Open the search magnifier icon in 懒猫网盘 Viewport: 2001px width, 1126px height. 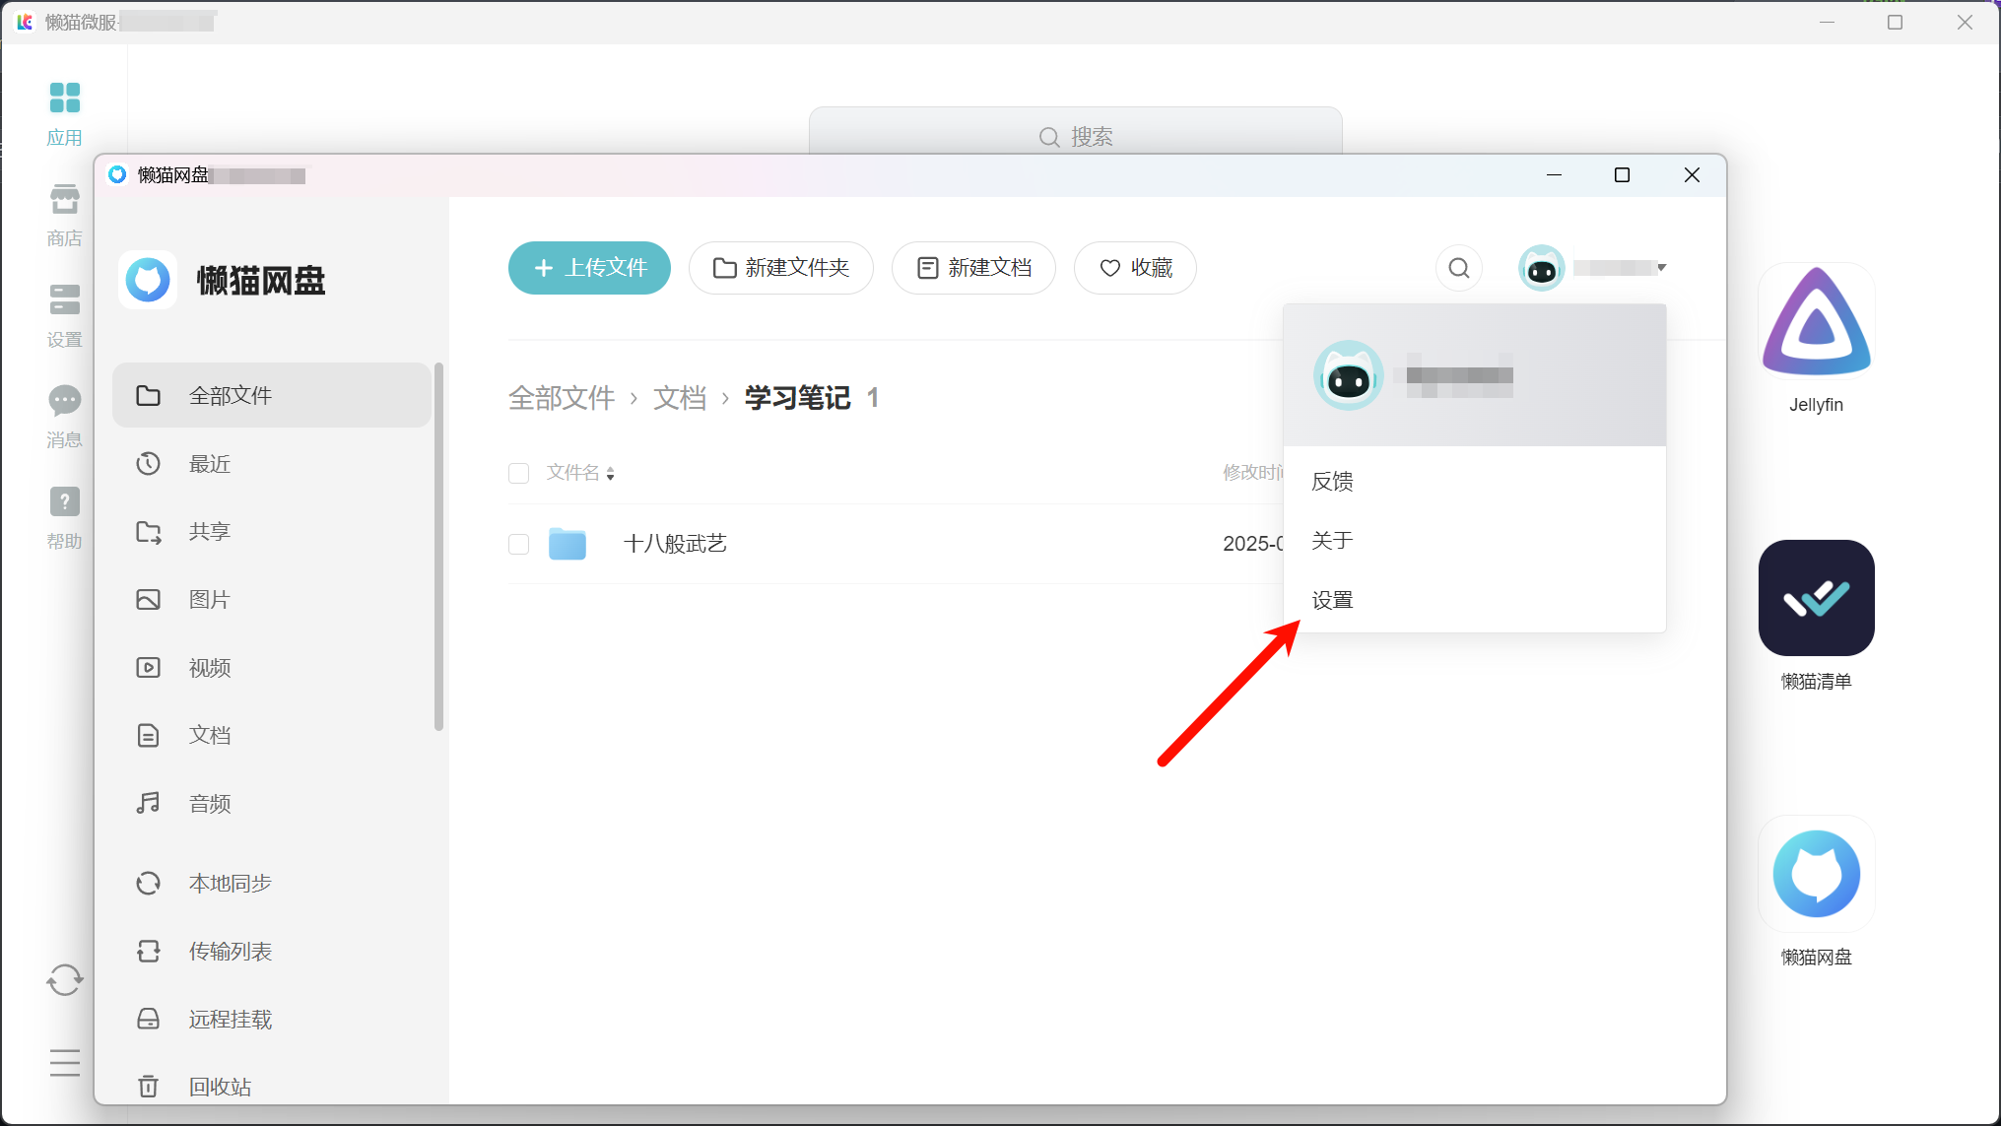click(x=1459, y=268)
